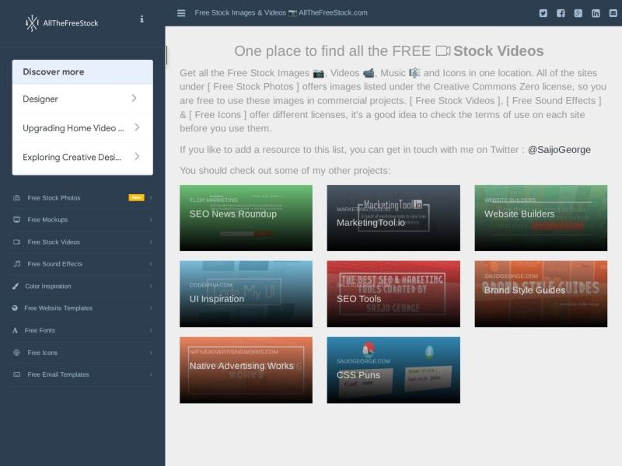Open the Free Stock Videos menu label
The height and width of the screenshot is (466, 622).
click(x=54, y=242)
